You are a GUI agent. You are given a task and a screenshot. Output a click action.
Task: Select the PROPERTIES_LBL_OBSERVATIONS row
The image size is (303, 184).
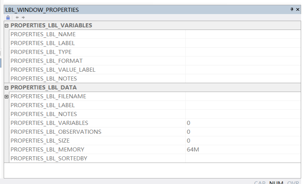[56, 132]
